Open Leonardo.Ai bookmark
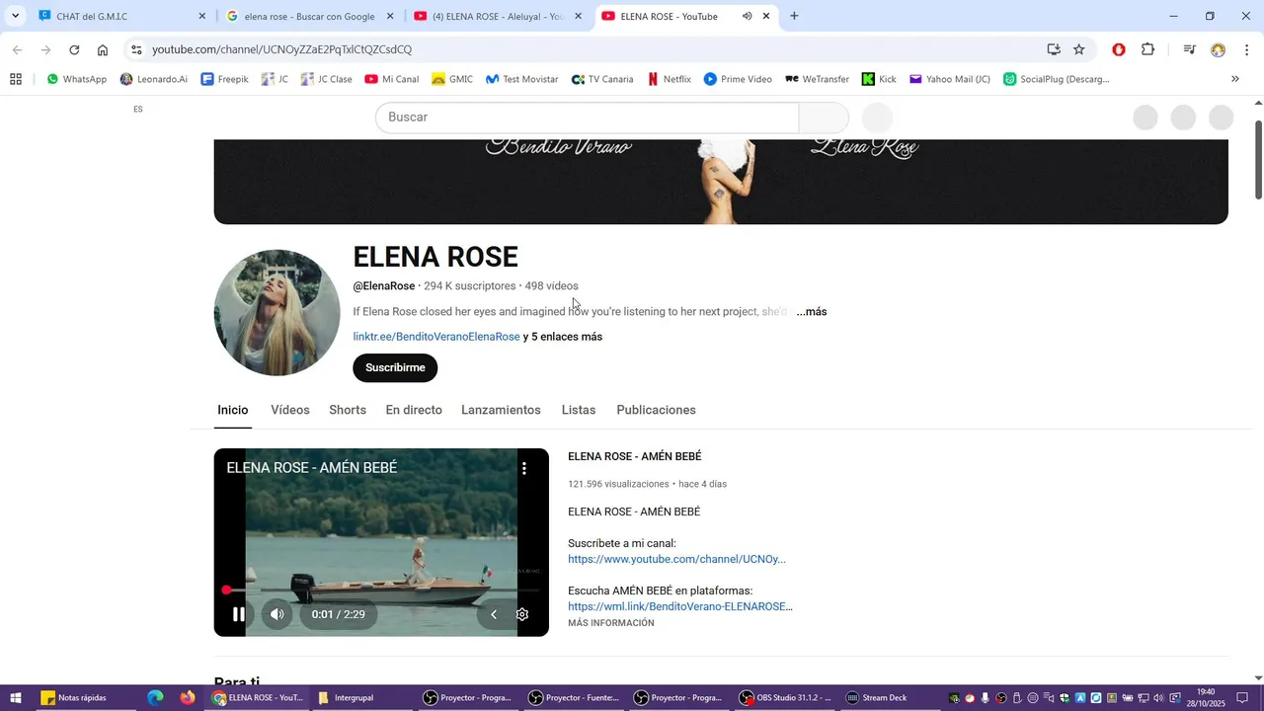 pos(153,79)
